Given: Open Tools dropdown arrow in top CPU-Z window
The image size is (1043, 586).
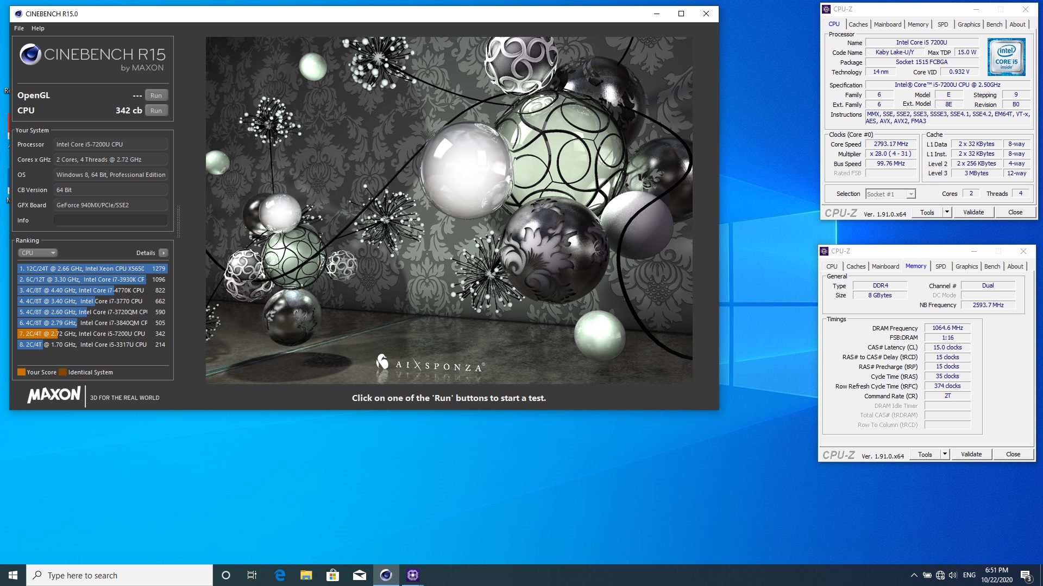Looking at the screenshot, I should pos(947,213).
